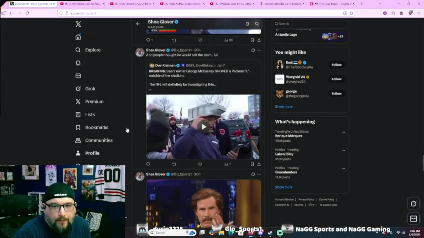This screenshot has width=424, height=238.
Task: Play the Dov Kleiman quoted video
Action: (x=203, y=127)
